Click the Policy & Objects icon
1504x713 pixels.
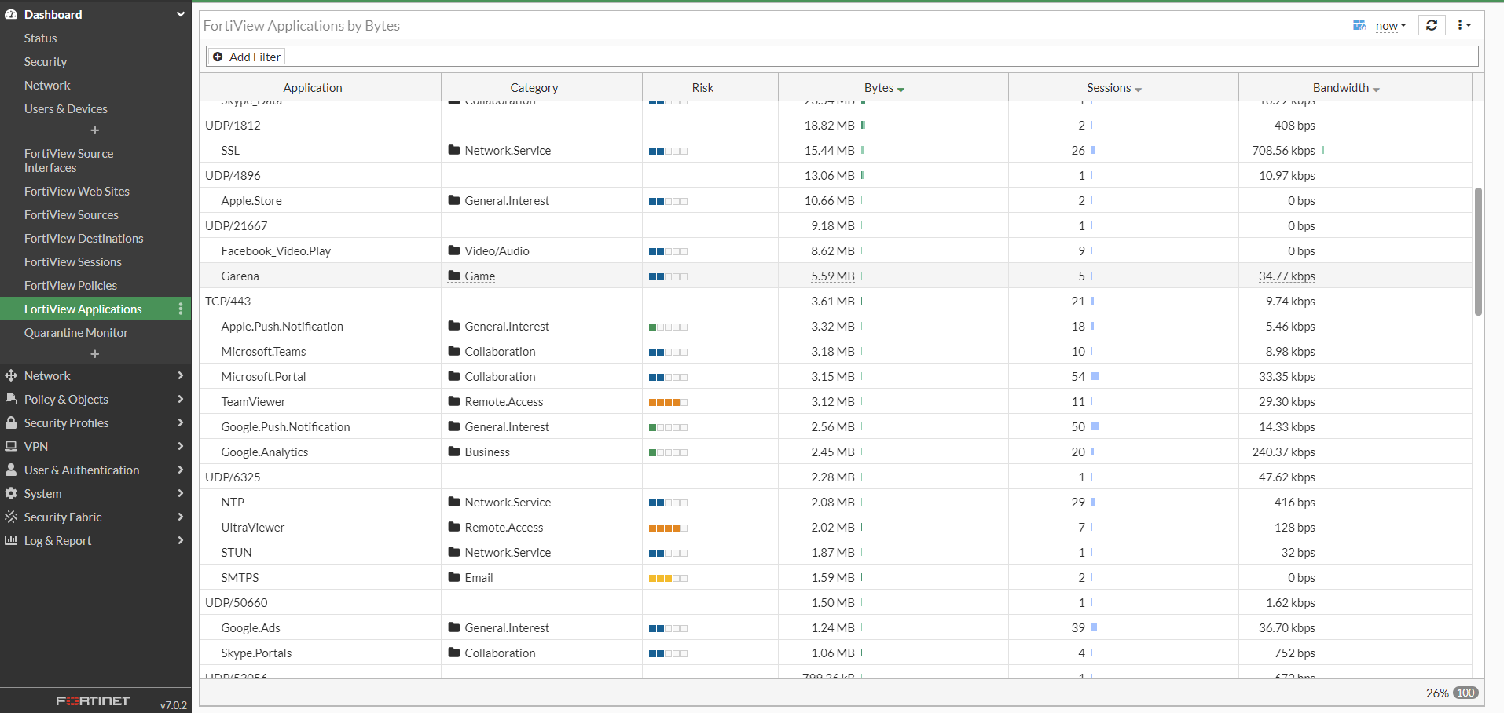[11, 399]
